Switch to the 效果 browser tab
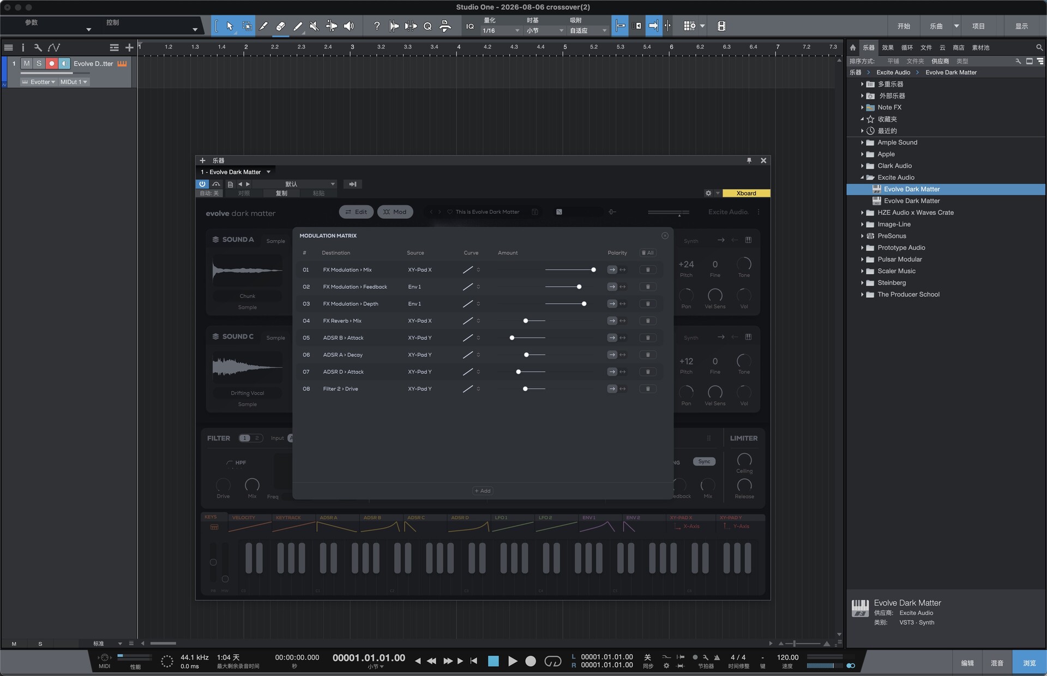The width and height of the screenshot is (1047, 676). pyautogui.click(x=888, y=47)
